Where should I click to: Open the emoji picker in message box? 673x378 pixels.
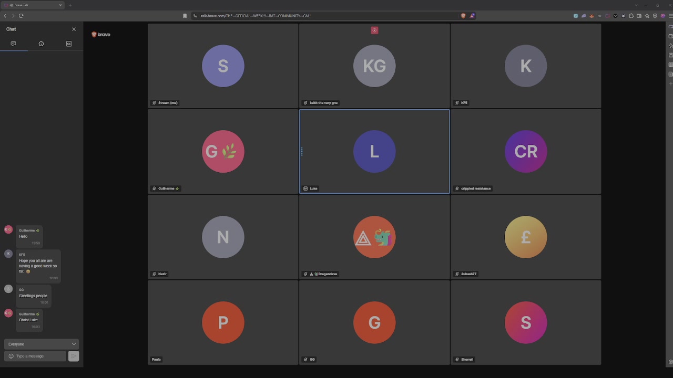[x=11, y=356]
